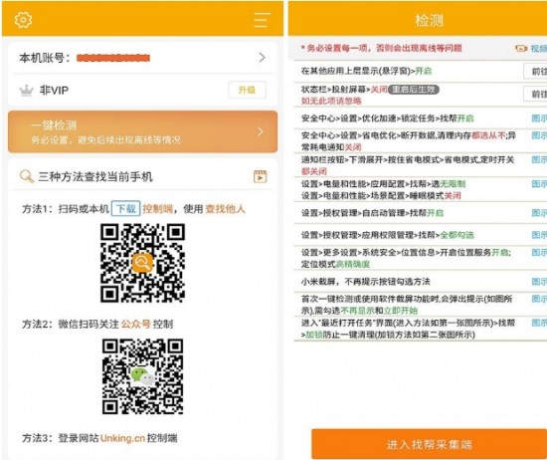The width and height of the screenshot is (547, 460).
Task: Click the 设置>授权管理>自启动管理 text
Action: [372, 213]
